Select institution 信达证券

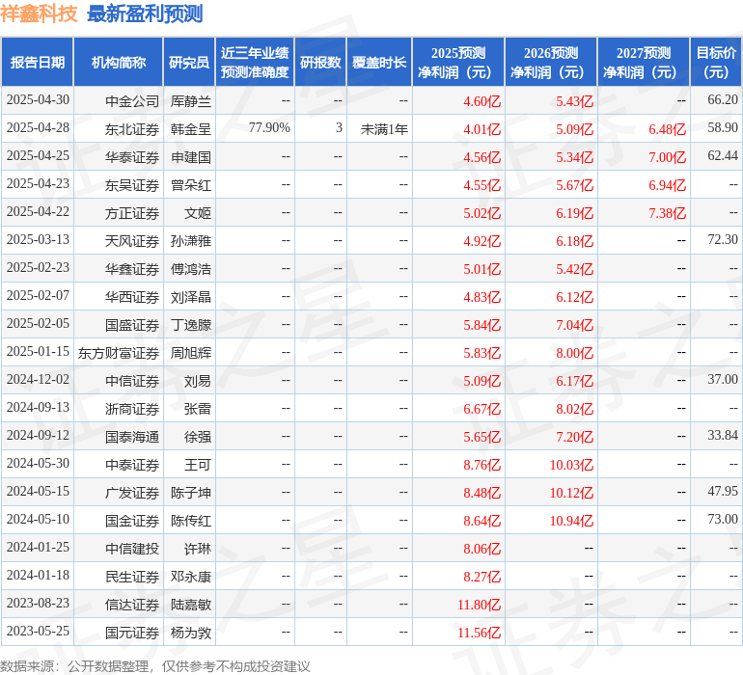coord(132,604)
